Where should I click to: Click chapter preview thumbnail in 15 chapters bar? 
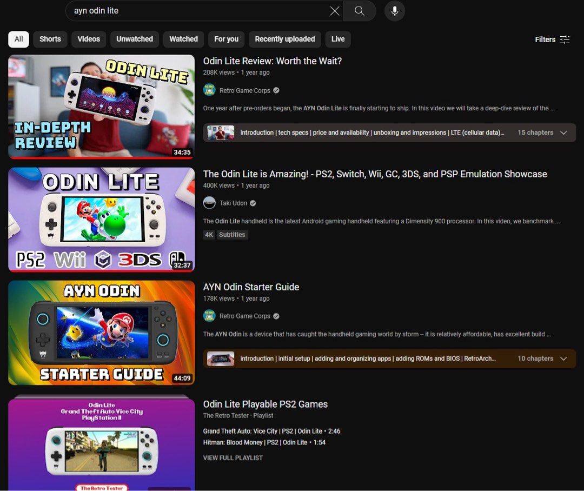pos(221,132)
